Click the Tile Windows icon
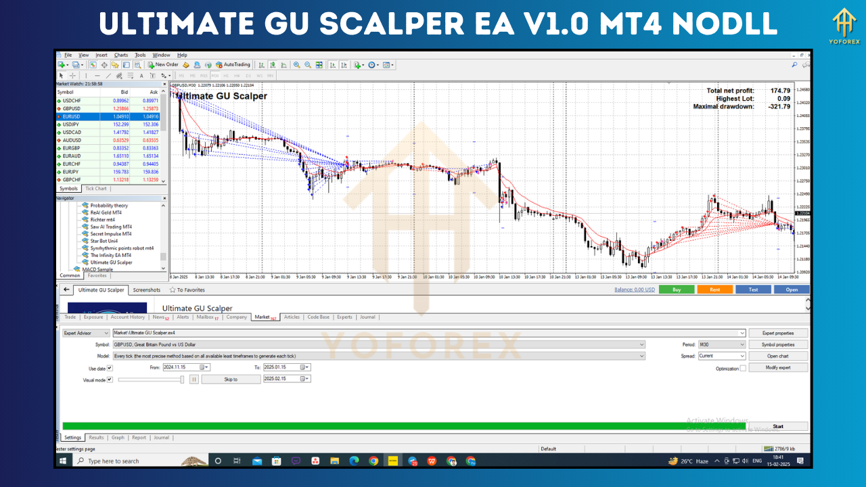This screenshot has height=487, width=866. pyautogui.click(x=319, y=65)
